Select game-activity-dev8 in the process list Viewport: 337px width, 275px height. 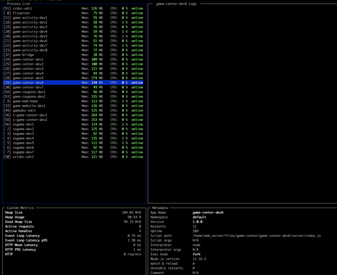coord(73,50)
